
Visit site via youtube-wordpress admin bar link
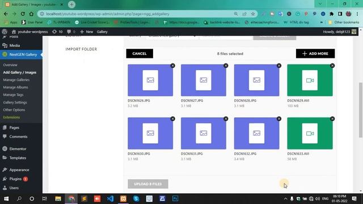pyautogui.click(x=30, y=32)
